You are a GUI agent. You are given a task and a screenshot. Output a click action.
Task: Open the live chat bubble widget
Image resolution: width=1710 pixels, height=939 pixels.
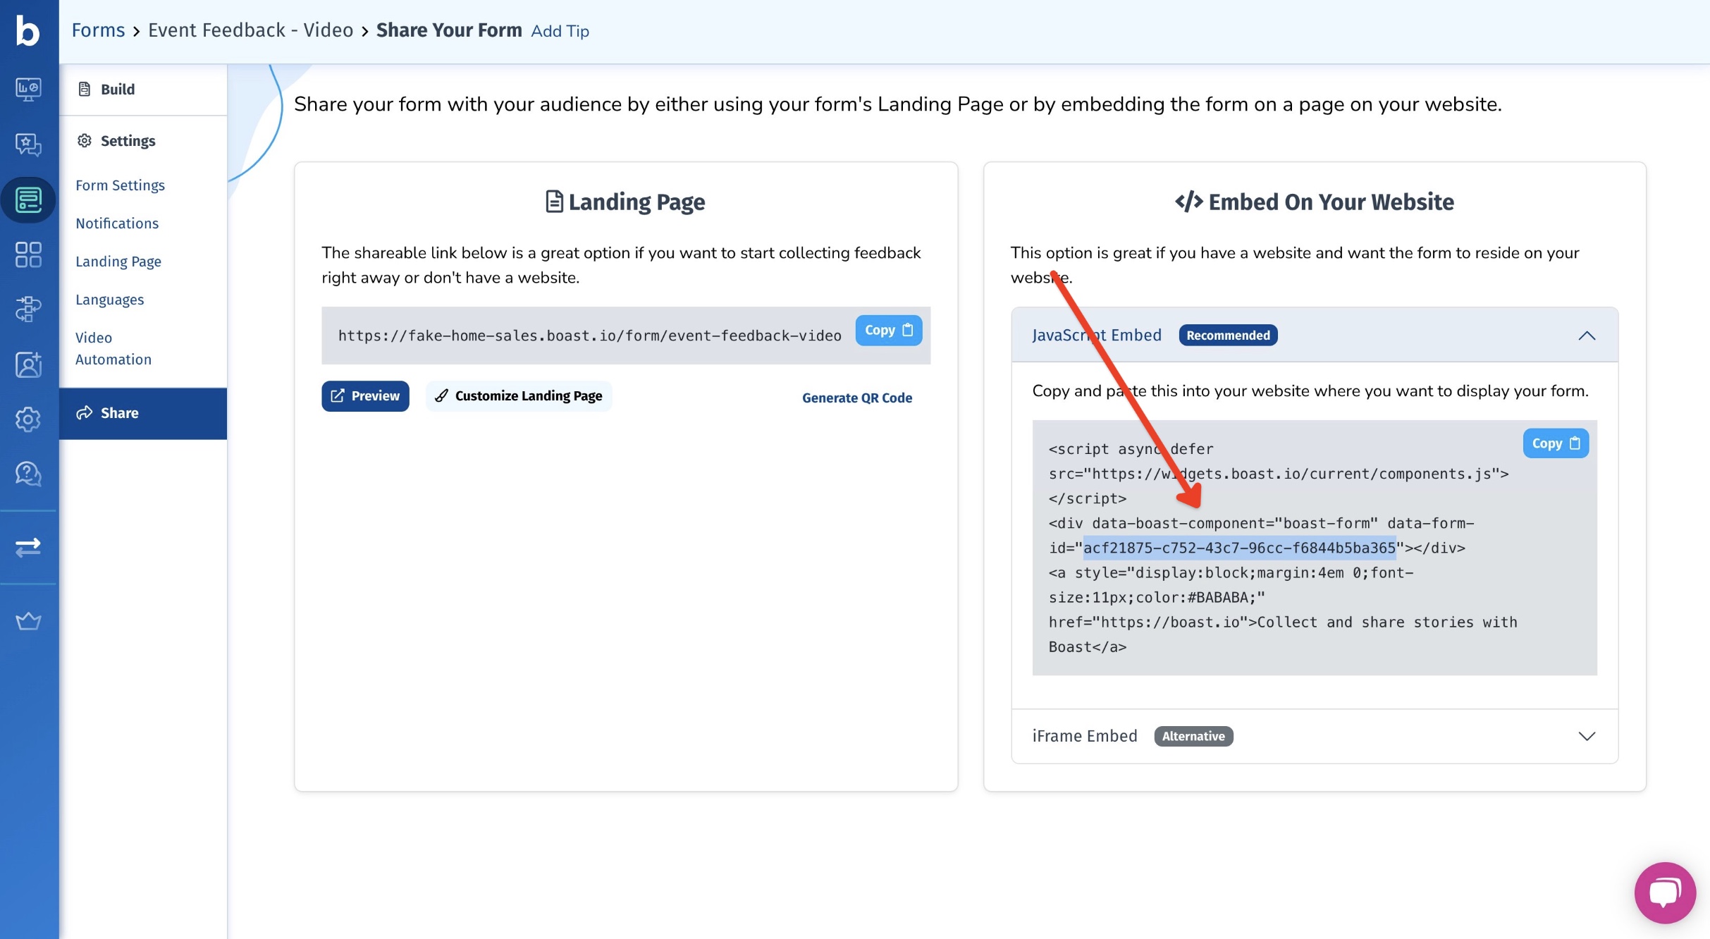pos(1665,892)
